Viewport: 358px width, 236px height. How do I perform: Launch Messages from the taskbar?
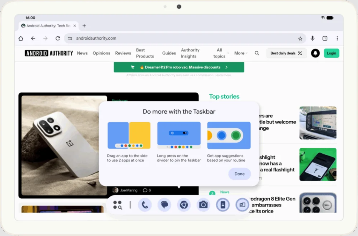click(164, 205)
